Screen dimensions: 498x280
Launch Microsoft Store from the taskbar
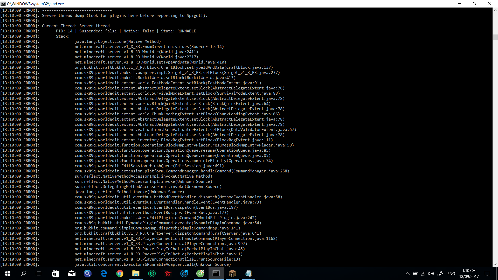[x=55, y=274]
